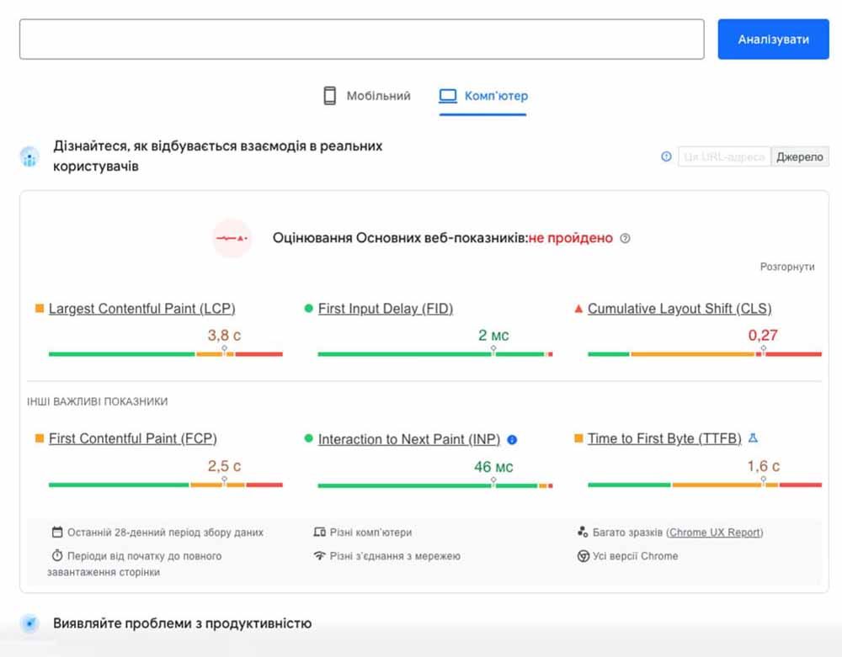Click inside the URL input field
This screenshot has width=842, height=657.
click(362, 38)
